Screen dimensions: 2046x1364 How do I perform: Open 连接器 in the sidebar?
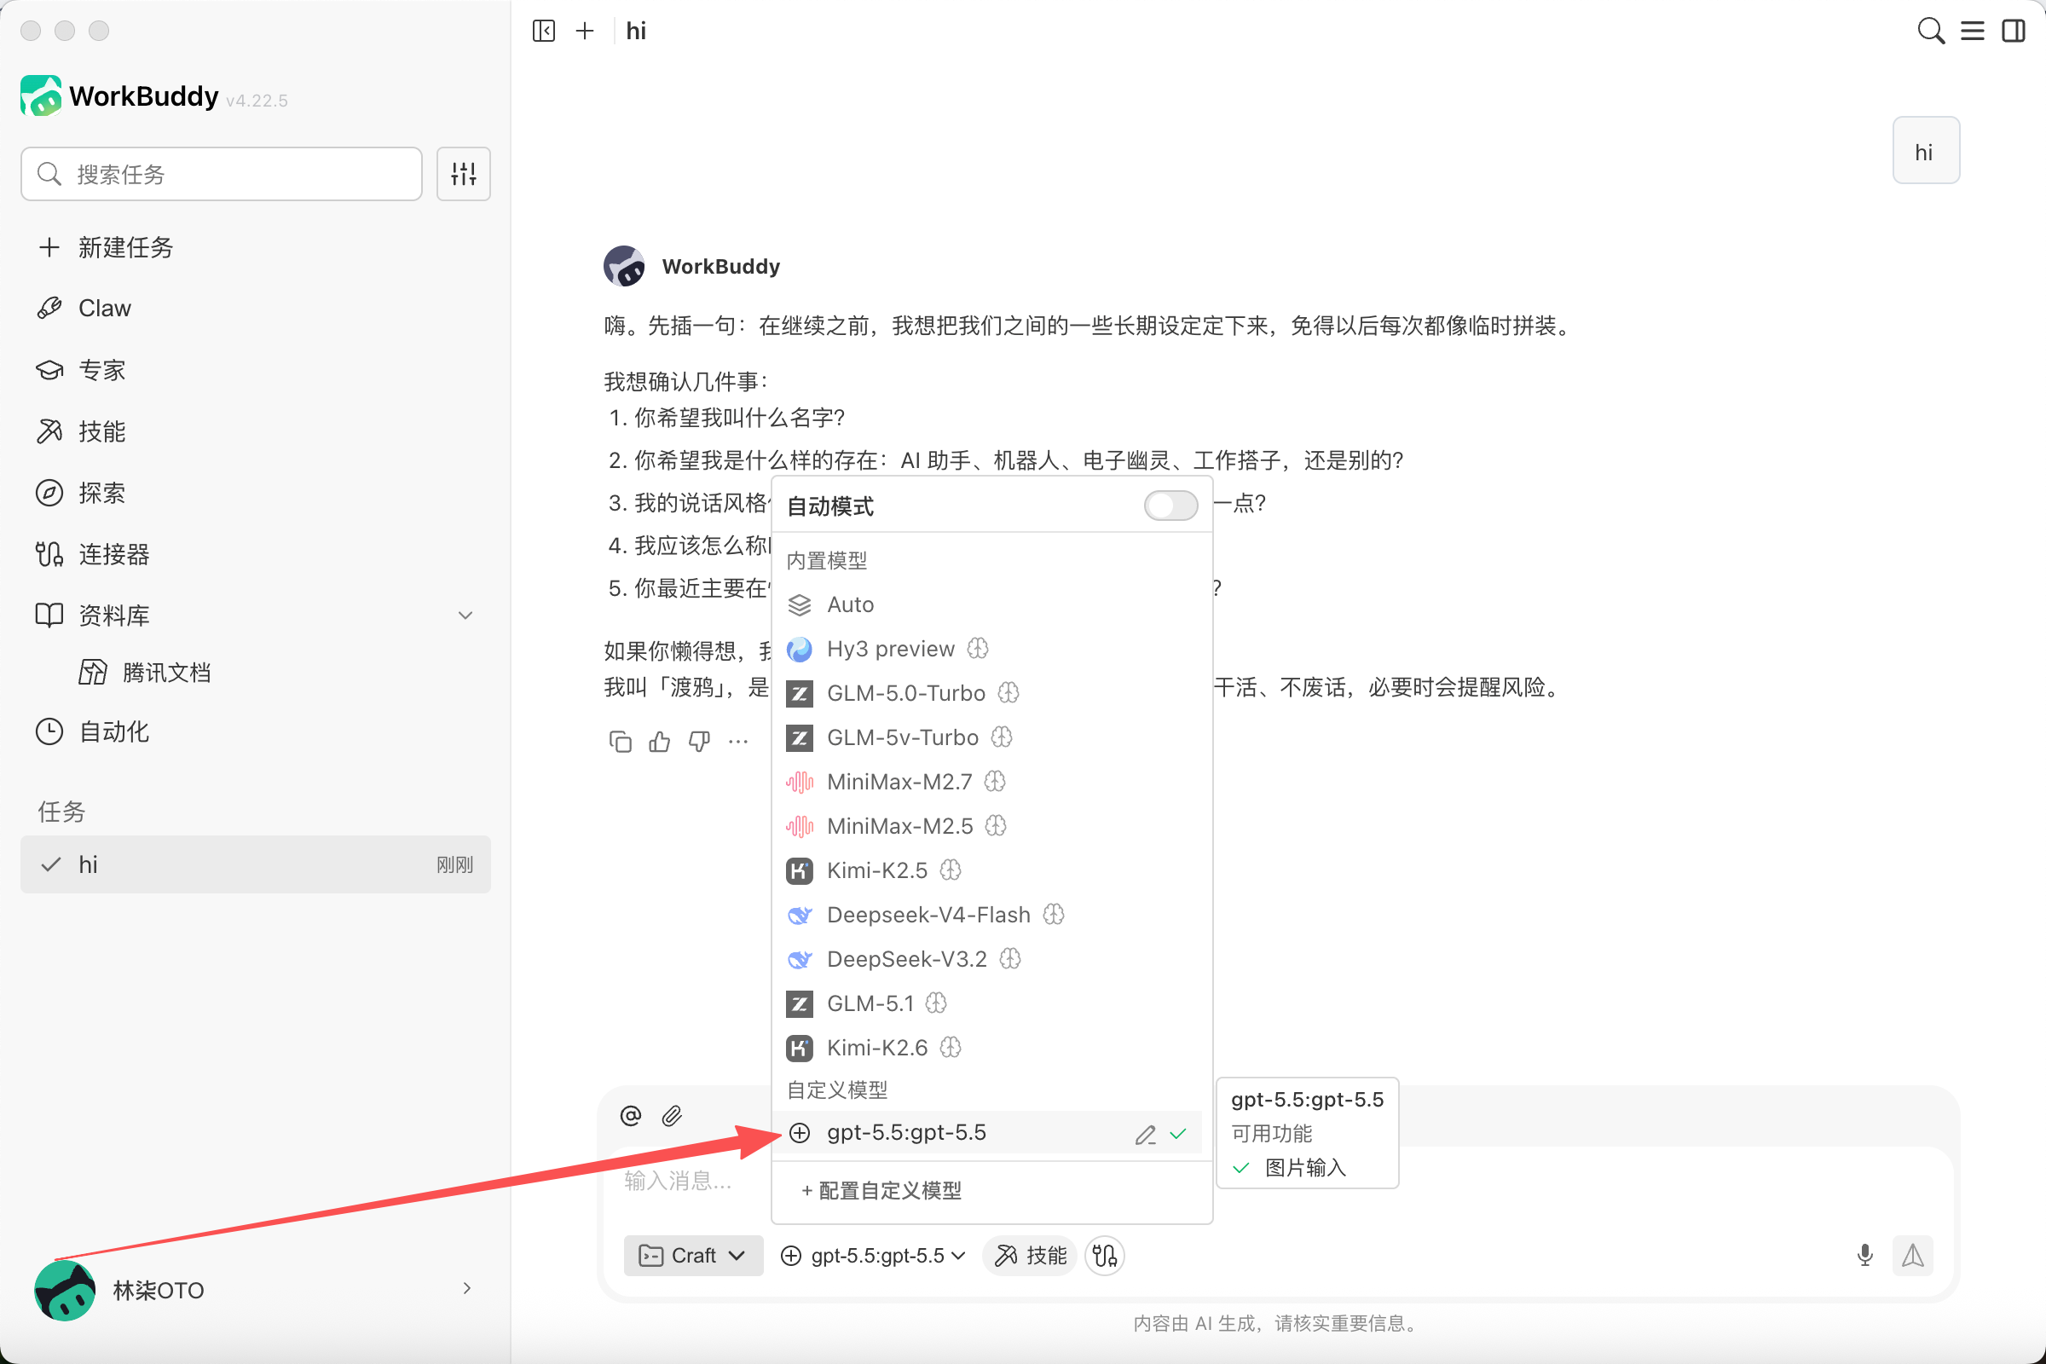tap(256, 554)
